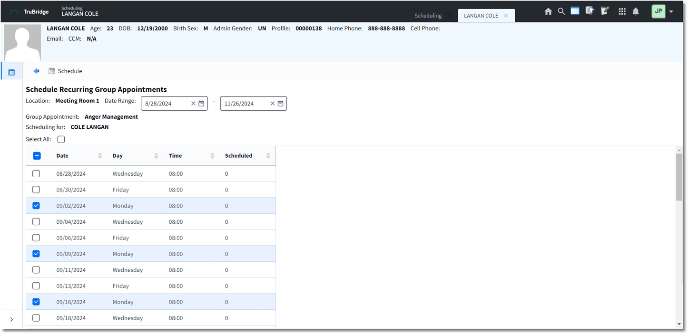Click Friday in the 08/30/2024 row
The image size is (688, 334).
point(121,190)
